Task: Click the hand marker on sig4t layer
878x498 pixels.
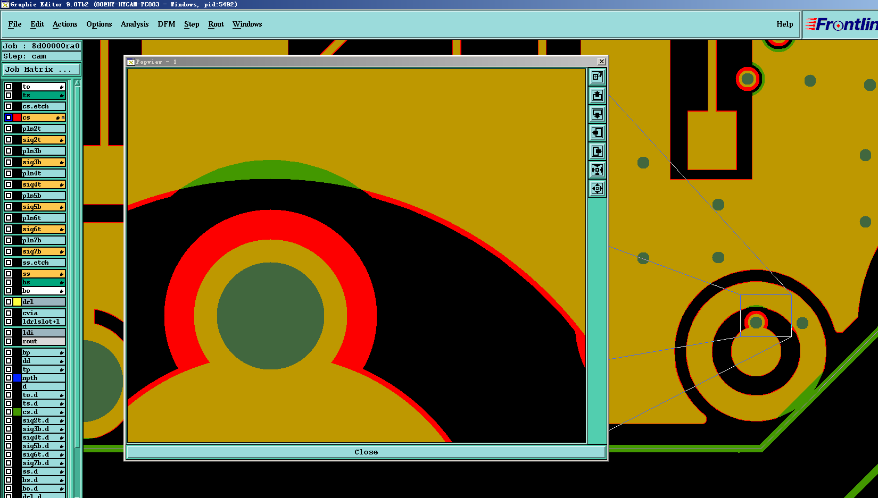Action: click(62, 185)
